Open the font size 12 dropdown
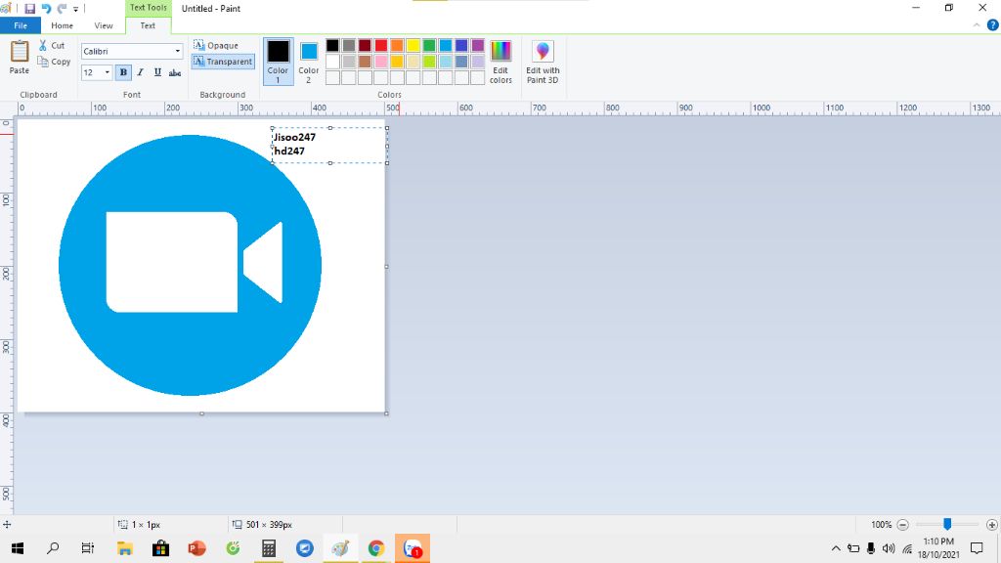 coord(107,72)
